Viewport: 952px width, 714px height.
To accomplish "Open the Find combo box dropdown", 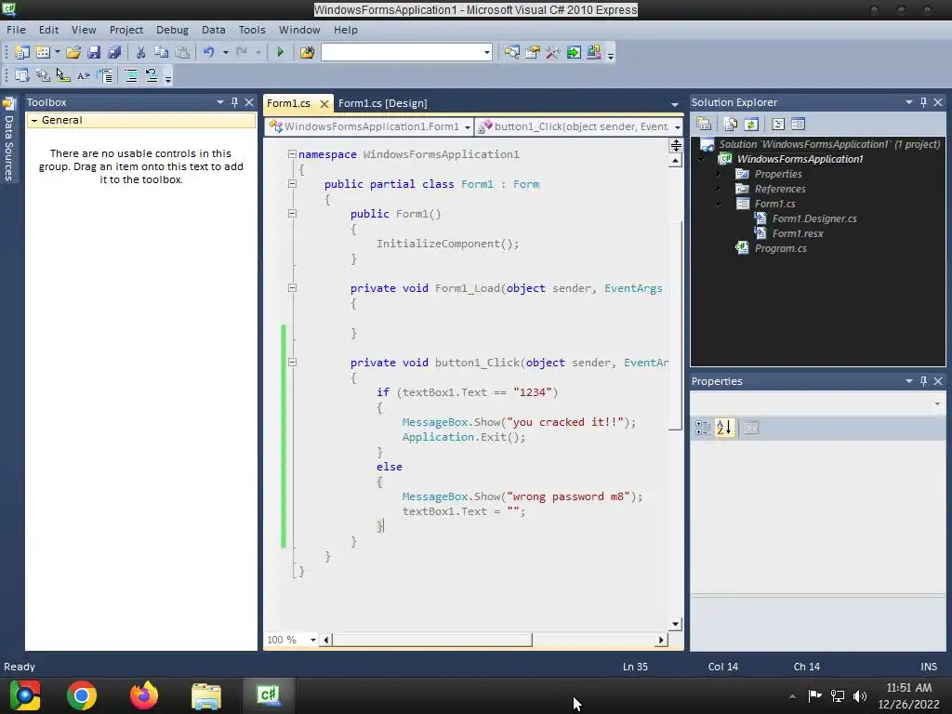I will [487, 52].
